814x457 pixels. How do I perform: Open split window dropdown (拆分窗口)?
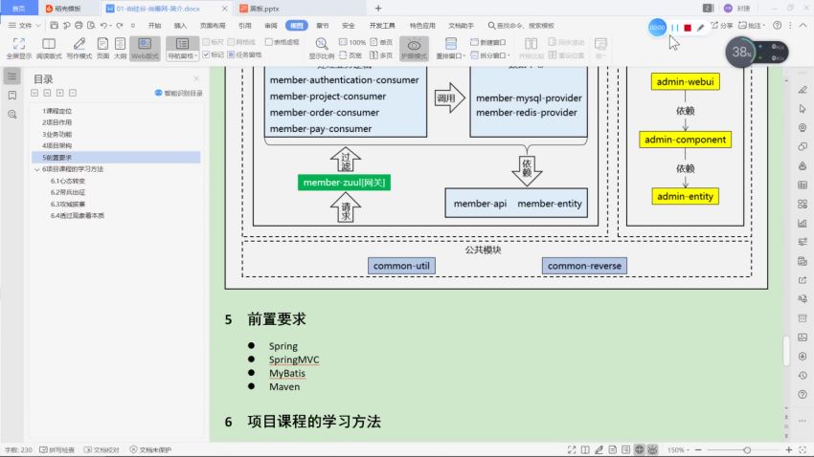point(490,54)
